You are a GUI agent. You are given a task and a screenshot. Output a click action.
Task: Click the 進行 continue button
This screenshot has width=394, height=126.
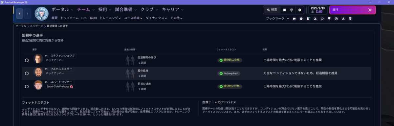[353, 10]
